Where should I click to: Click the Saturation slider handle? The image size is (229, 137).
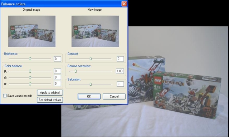click(x=91, y=84)
